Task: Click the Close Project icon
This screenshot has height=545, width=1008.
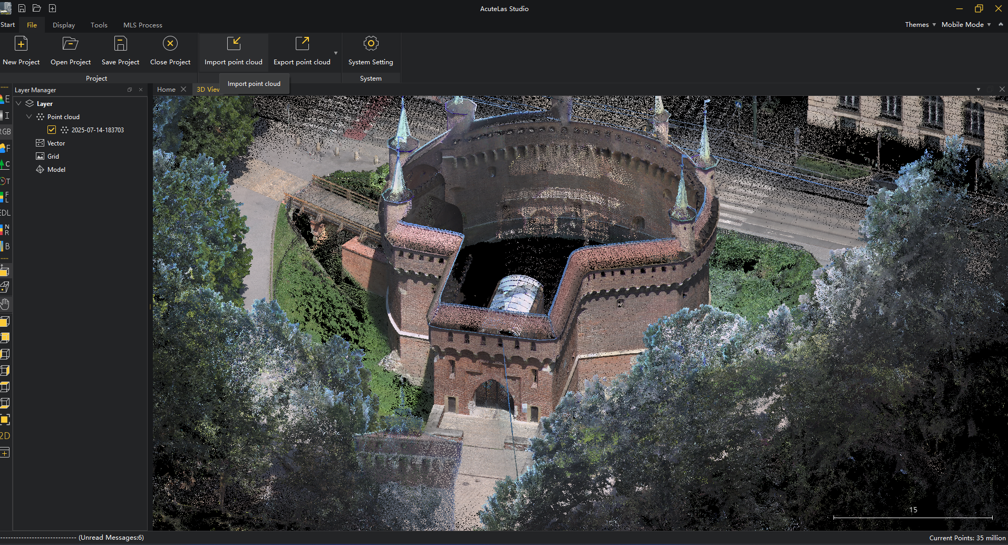Action: coord(170,44)
